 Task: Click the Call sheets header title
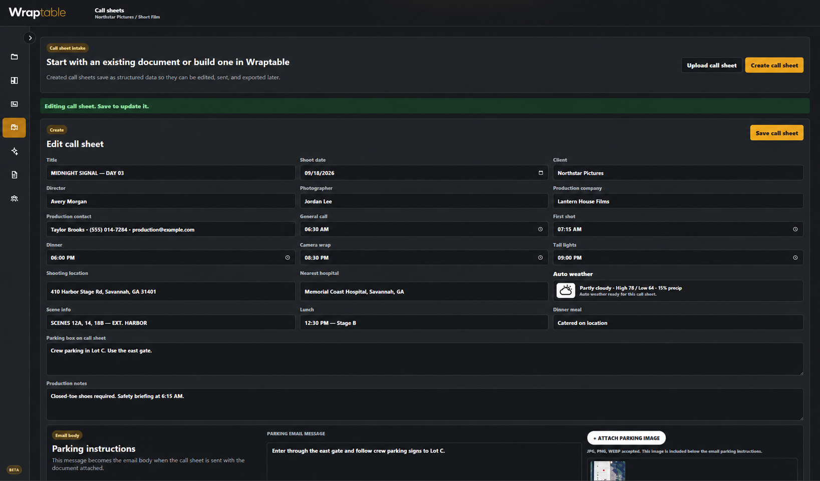coord(109,10)
